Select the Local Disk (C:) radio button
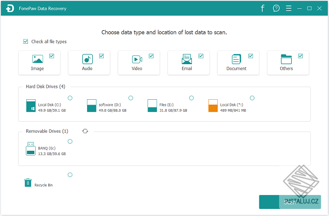Image resolution: width=329 pixels, height=216 pixels. pos(70,98)
